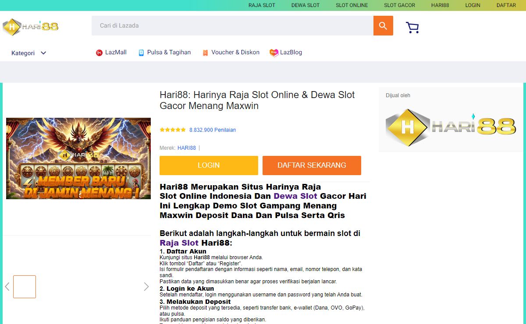The height and width of the screenshot is (324, 526).
Task: Go to next gallery thumbnail arrow
Action: pyautogui.click(x=146, y=287)
